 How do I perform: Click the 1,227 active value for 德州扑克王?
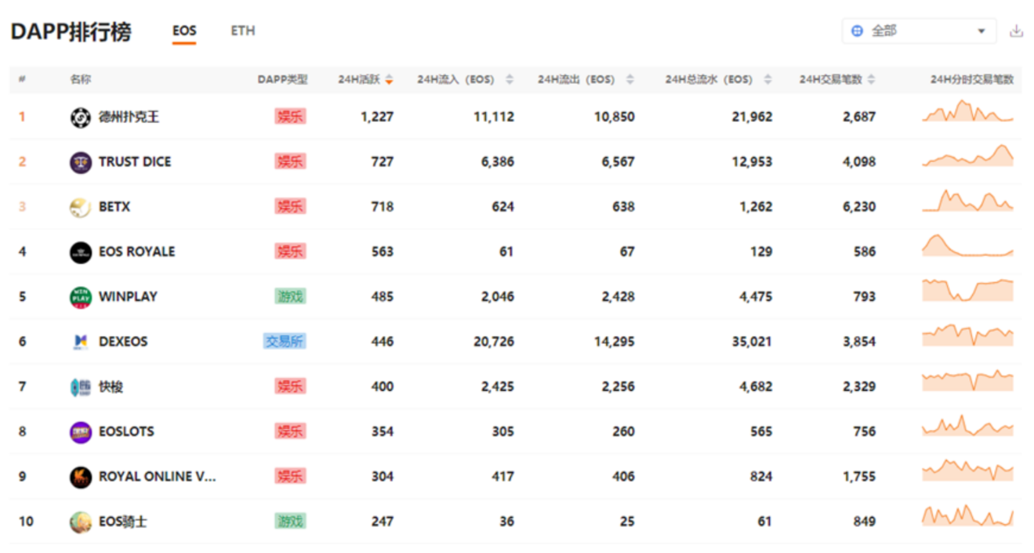click(x=377, y=117)
